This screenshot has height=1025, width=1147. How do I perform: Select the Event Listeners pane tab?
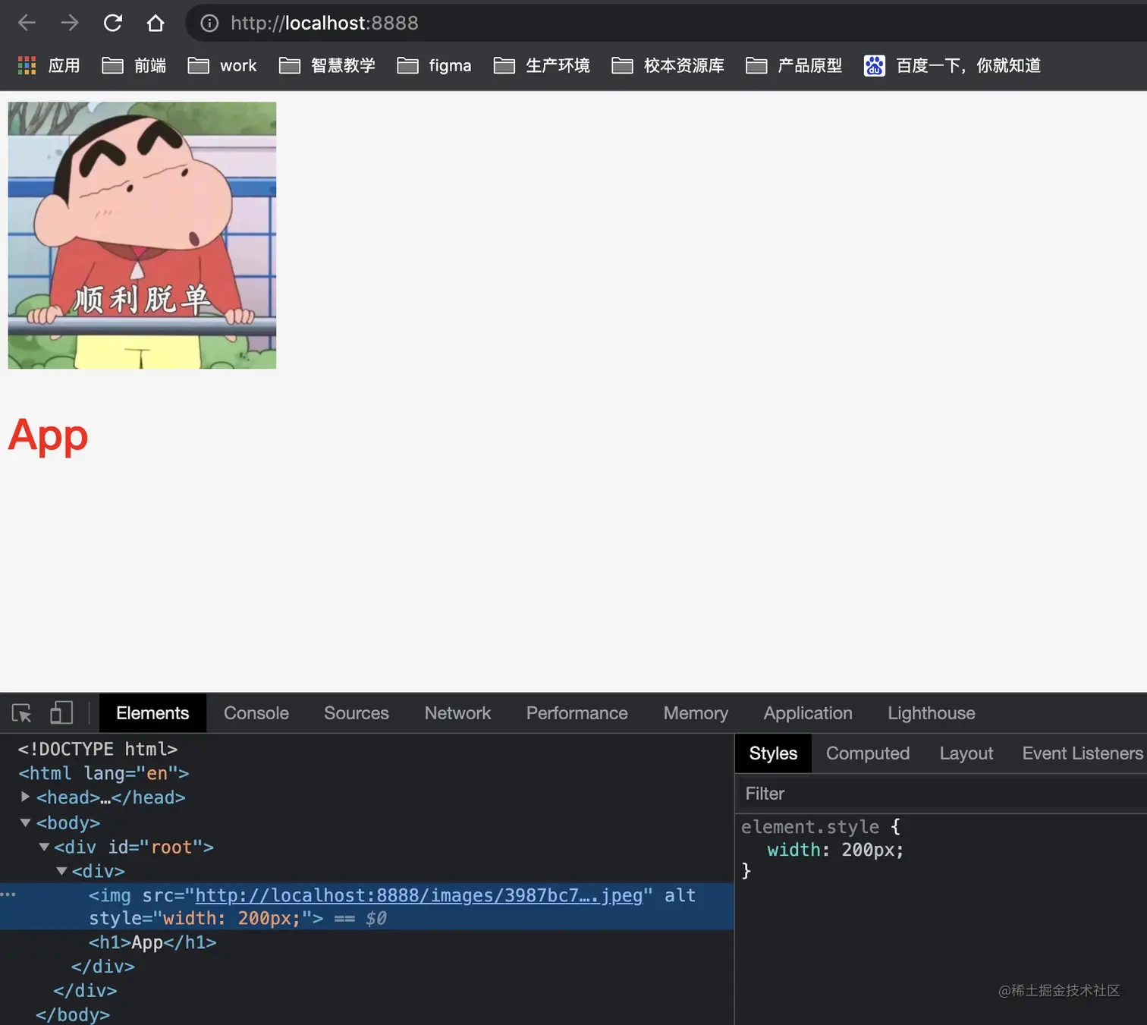click(1083, 753)
